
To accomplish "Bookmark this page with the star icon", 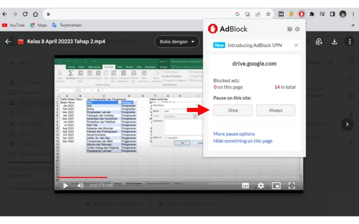I will click(268, 14).
